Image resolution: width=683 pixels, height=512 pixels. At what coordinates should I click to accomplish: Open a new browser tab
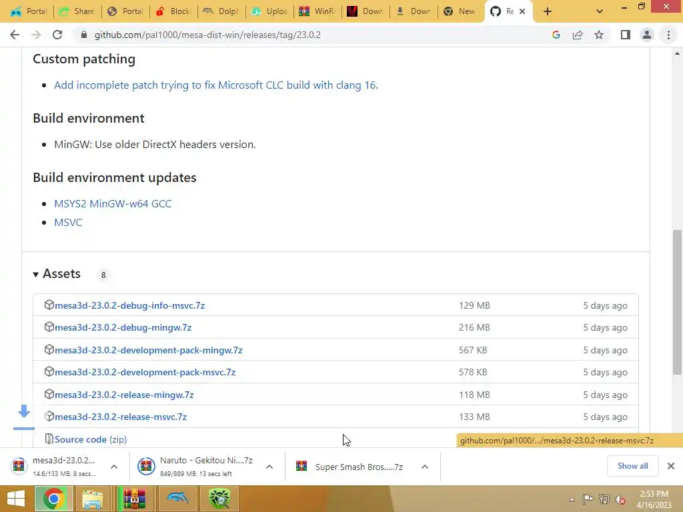point(548,11)
